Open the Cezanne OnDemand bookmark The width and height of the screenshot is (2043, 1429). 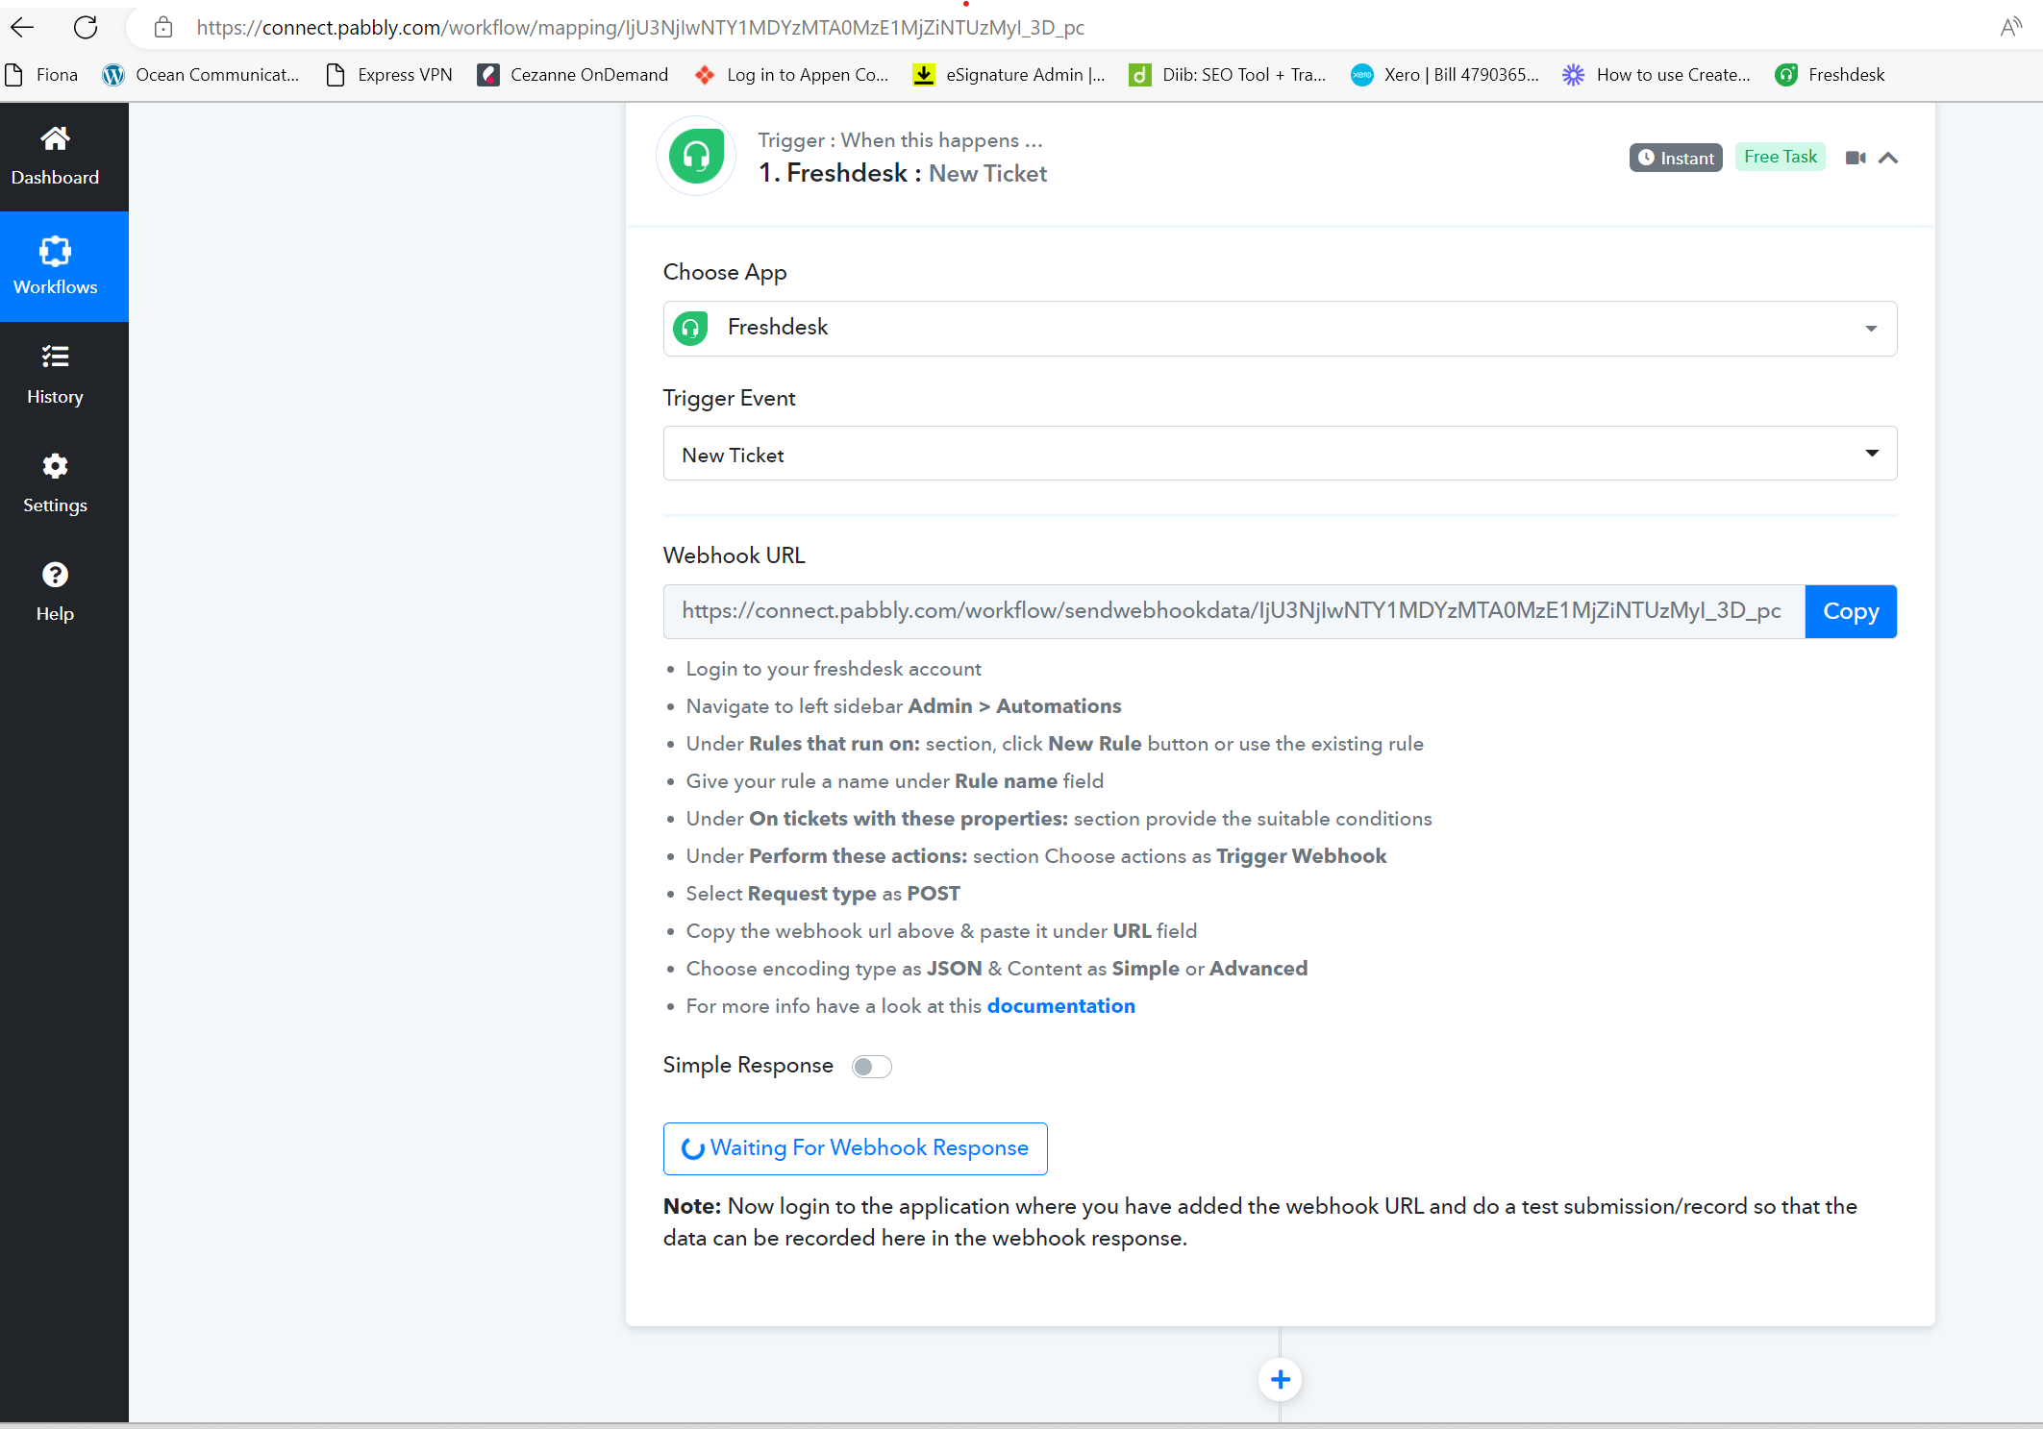(573, 75)
